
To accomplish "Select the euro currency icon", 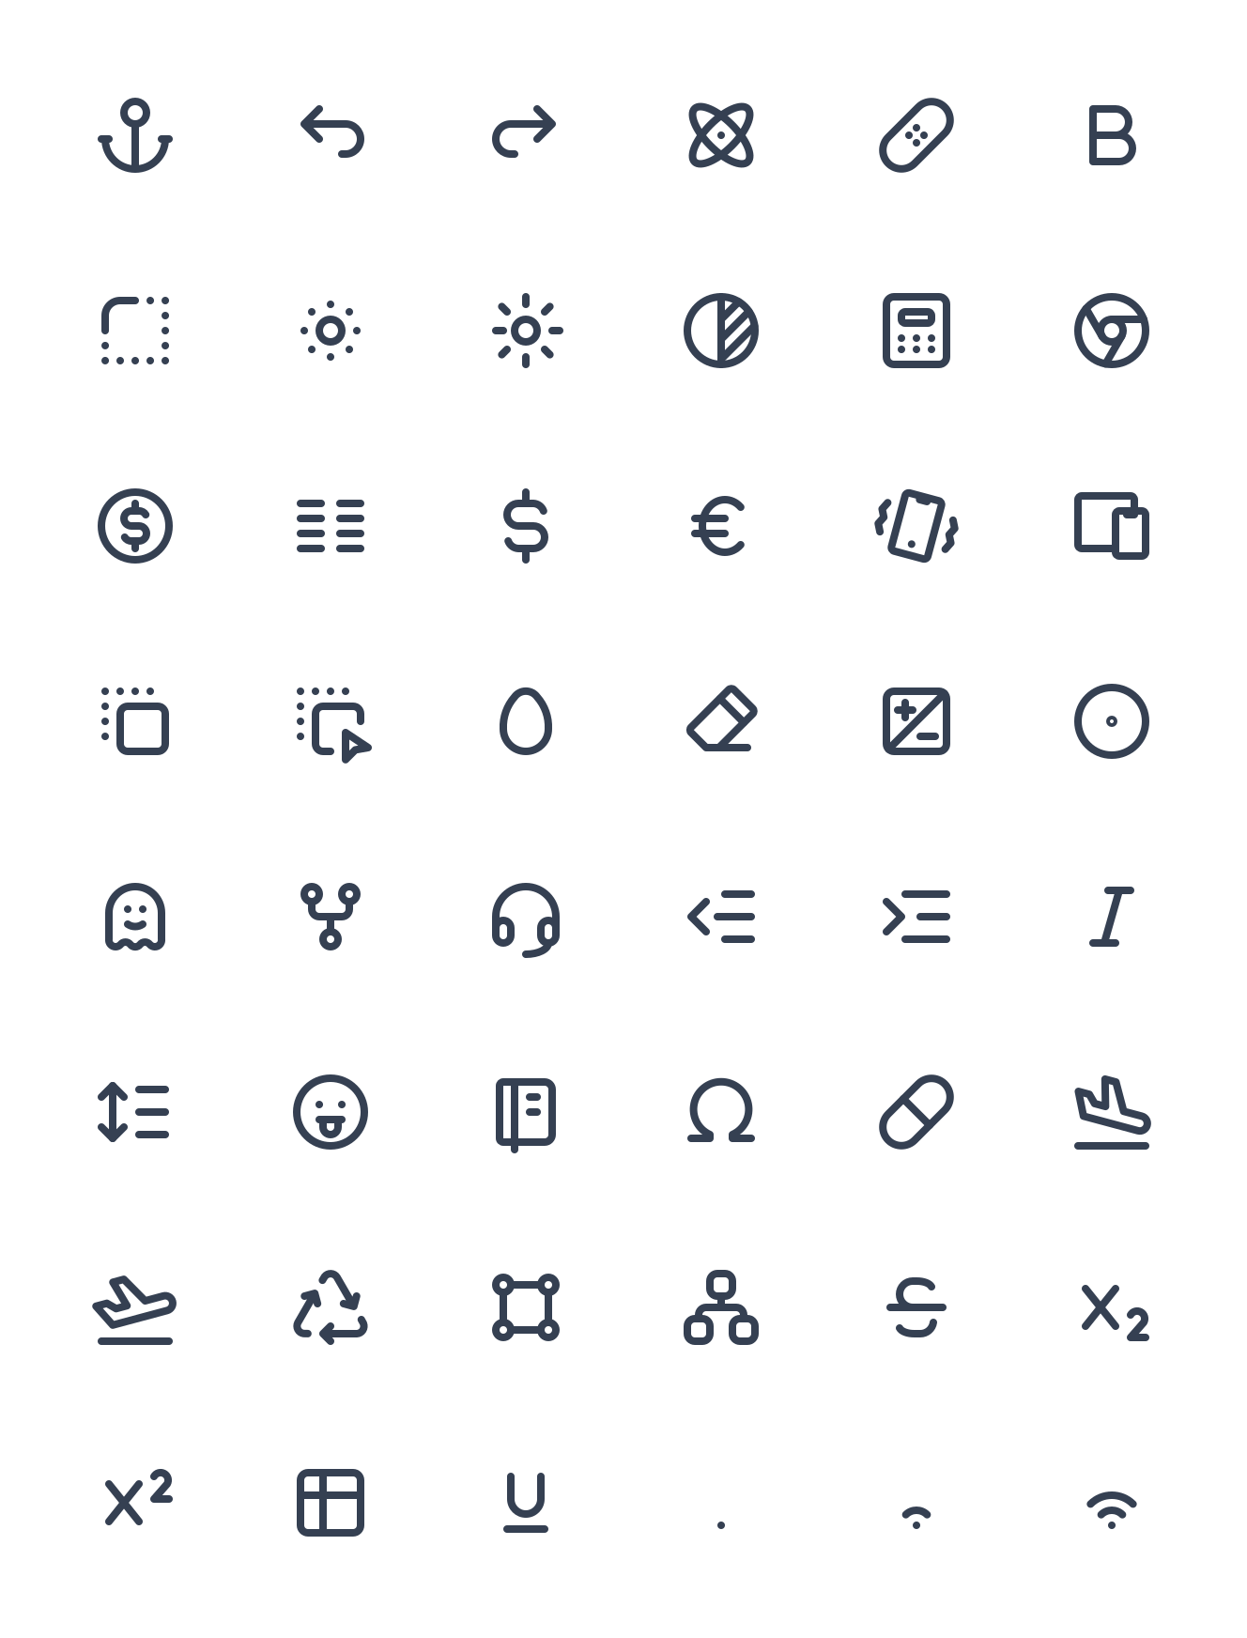I will click(x=719, y=526).
